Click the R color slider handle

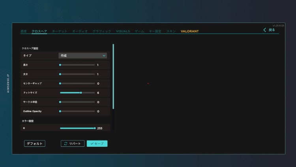coord(95,128)
